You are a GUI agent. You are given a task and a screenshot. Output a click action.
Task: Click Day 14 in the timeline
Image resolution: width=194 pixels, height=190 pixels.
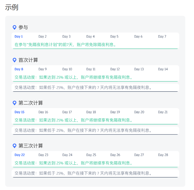point(163,69)
